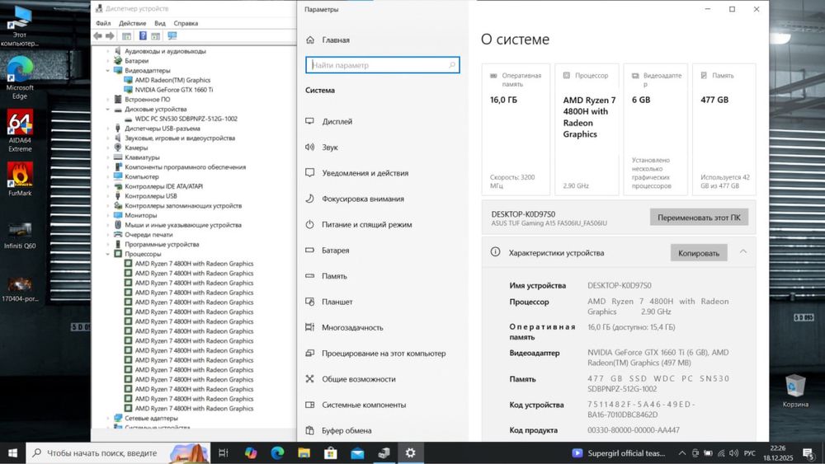Open Windows Start button
The height and width of the screenshot is (464, 825).
click(x=12, y=453)
